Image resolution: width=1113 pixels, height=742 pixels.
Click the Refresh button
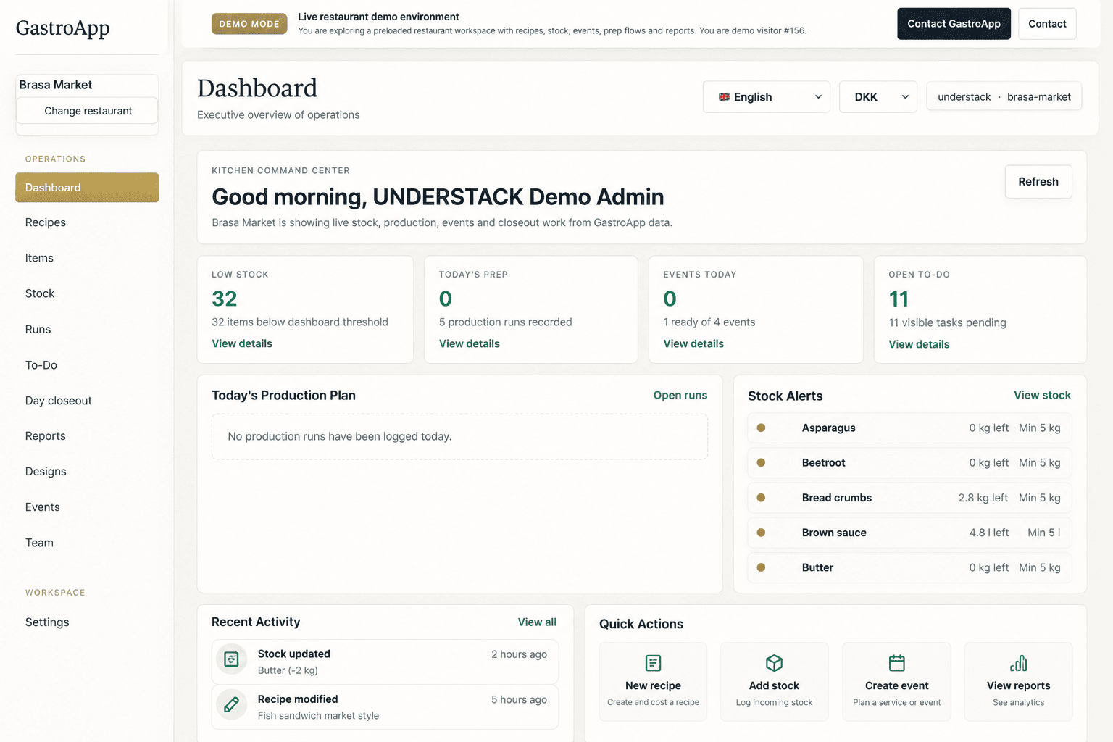(1038, 182)
